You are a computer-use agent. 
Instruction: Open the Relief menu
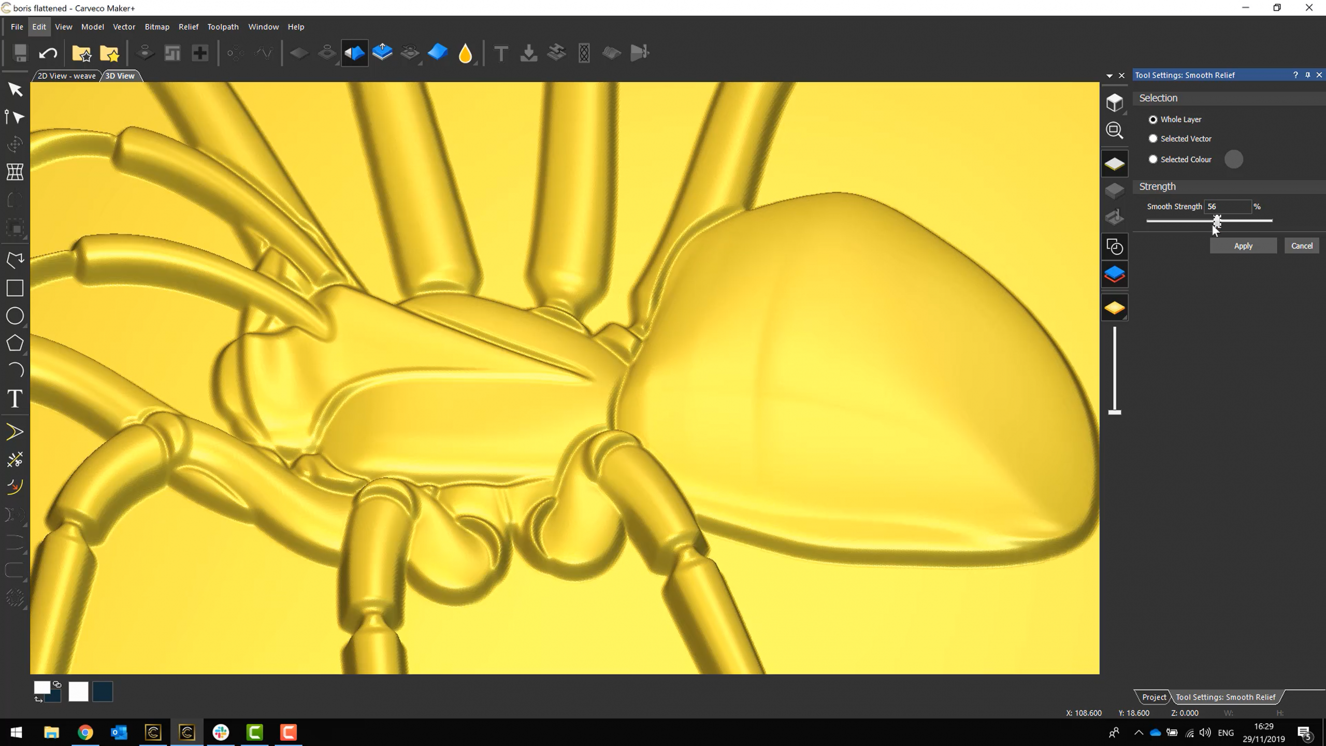click(189, 26)
